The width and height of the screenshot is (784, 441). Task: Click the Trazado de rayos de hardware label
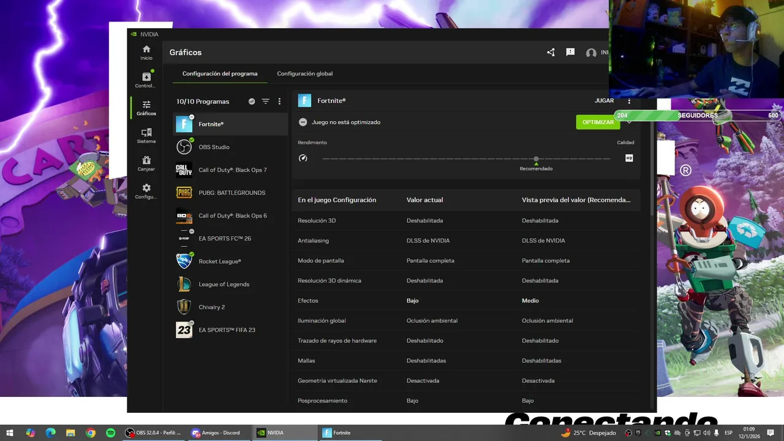[337, 341]
